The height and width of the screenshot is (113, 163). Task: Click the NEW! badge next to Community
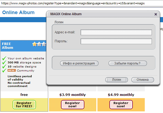pos(12,70)
